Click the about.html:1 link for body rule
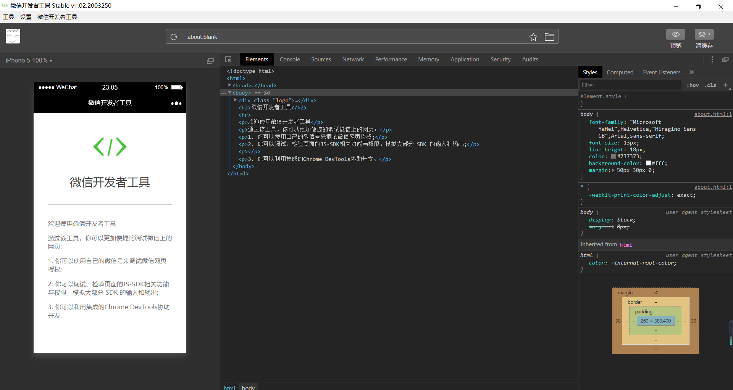 pos(713,114)
